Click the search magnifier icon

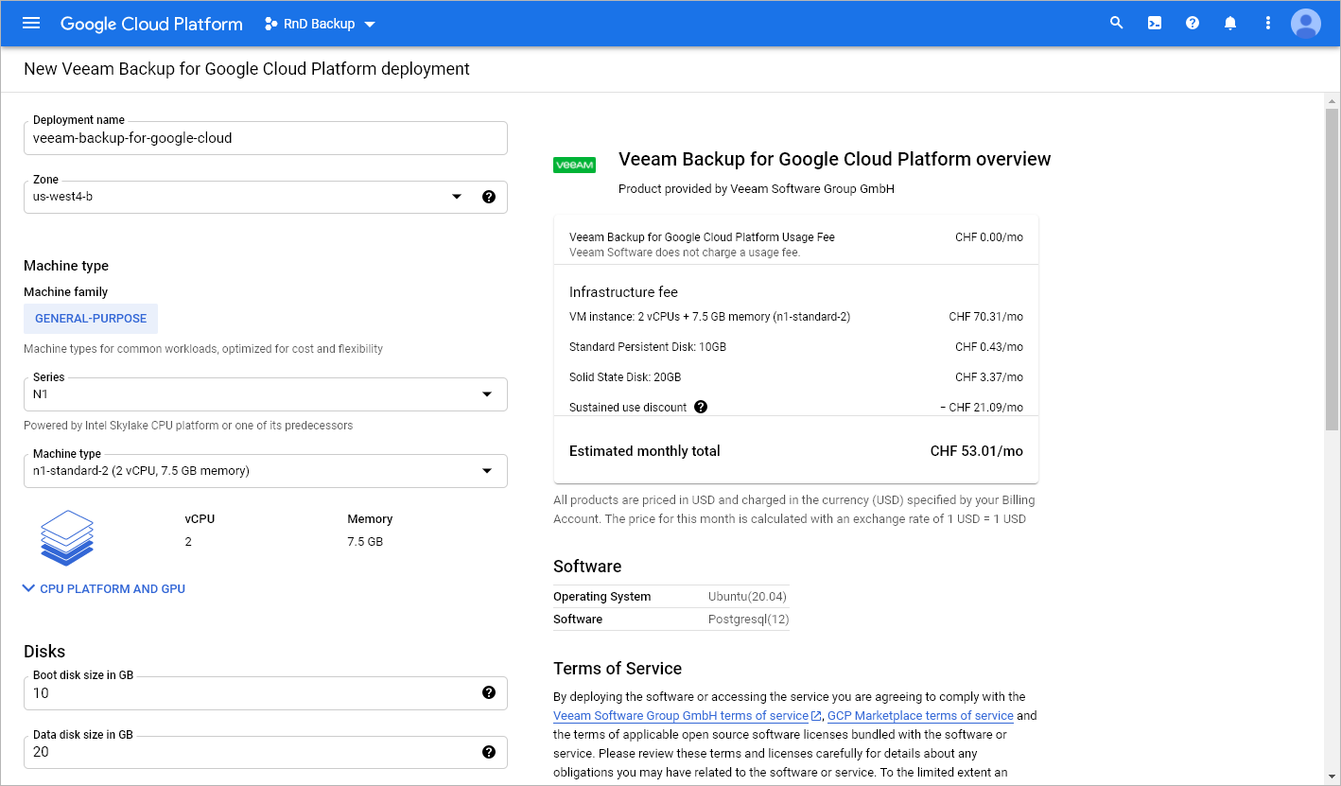1117,23
